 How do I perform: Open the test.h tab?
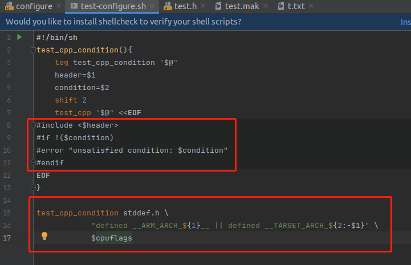[x=185, y=6]
